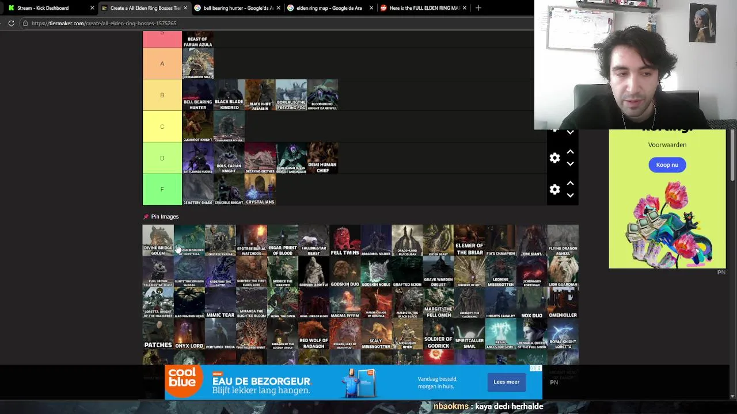Screen dimensions: 737x414
Task: Select Cleanrot Knight in C tier
Action: (197, 126)
